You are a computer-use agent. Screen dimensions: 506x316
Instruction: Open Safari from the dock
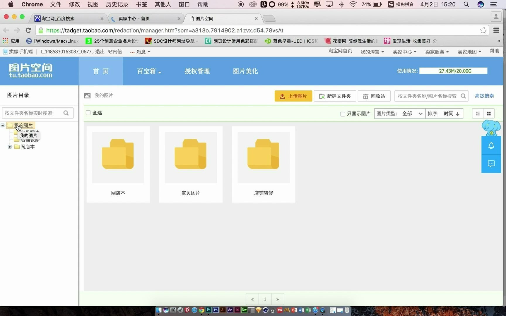coord(194,310)
